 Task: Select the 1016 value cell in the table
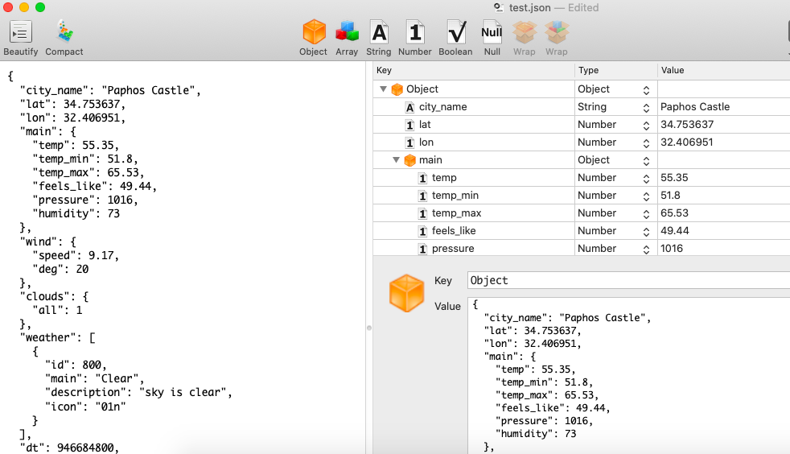point(723,248)
